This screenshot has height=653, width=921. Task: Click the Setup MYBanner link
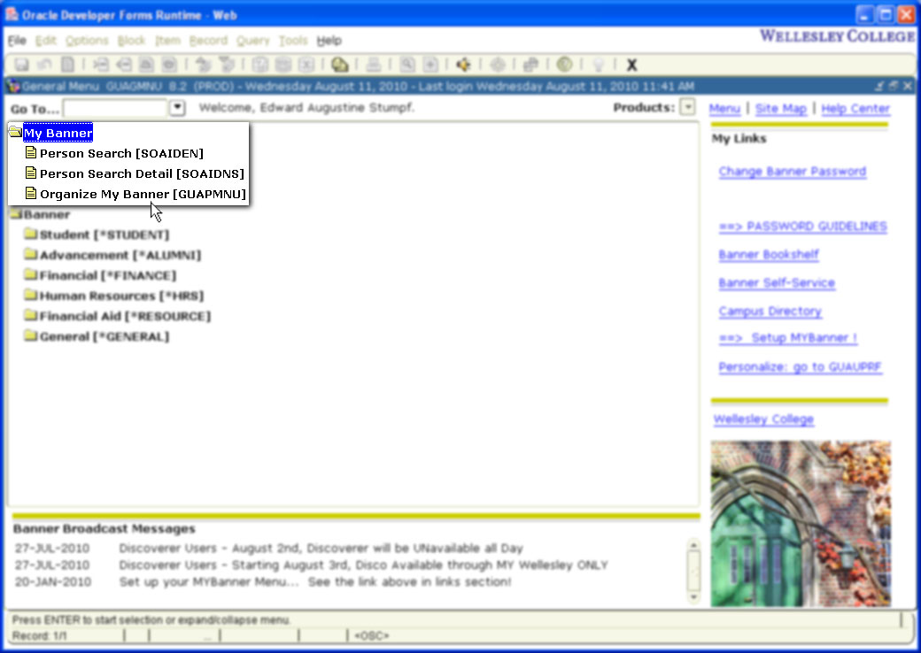click(x=787, y=338)
